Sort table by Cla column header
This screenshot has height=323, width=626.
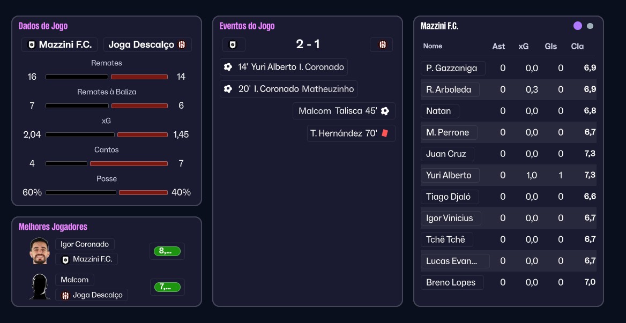pos(577,46)
